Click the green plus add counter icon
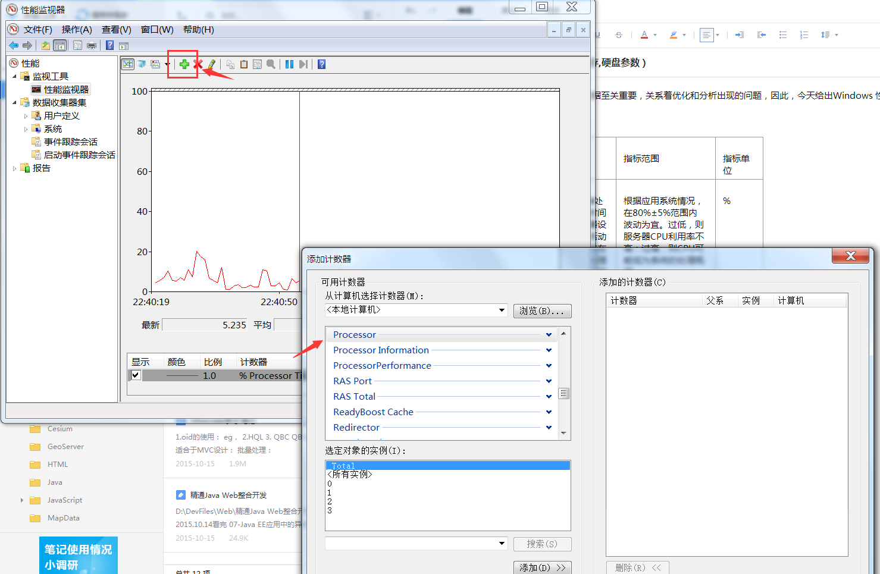880x574 pixels. click(x=184, y=64)
